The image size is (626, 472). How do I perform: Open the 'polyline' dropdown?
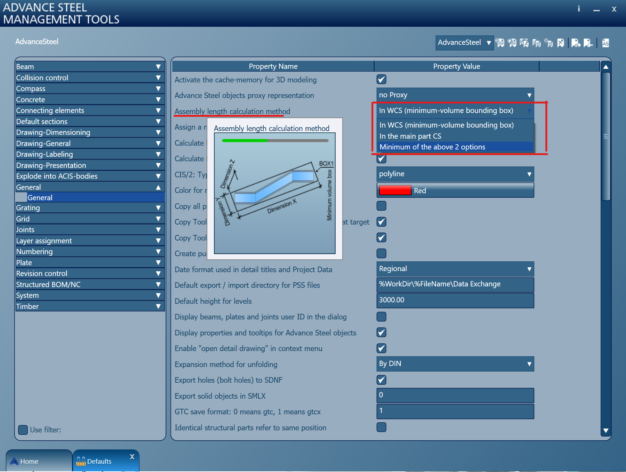455,174
